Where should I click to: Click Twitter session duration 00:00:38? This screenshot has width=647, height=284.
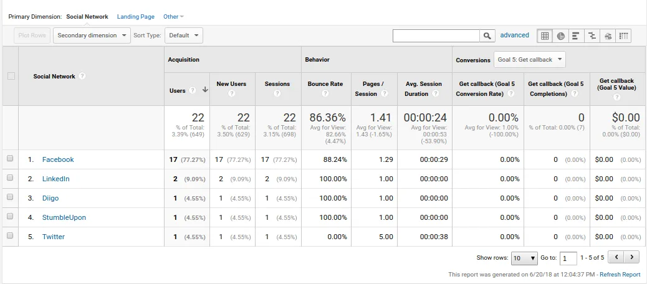click(434, 237)
